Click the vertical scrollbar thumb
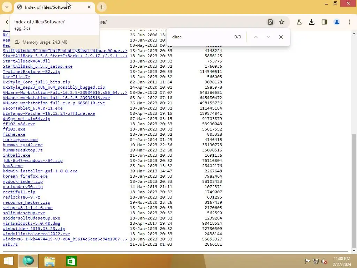 (x=354, y=191)
